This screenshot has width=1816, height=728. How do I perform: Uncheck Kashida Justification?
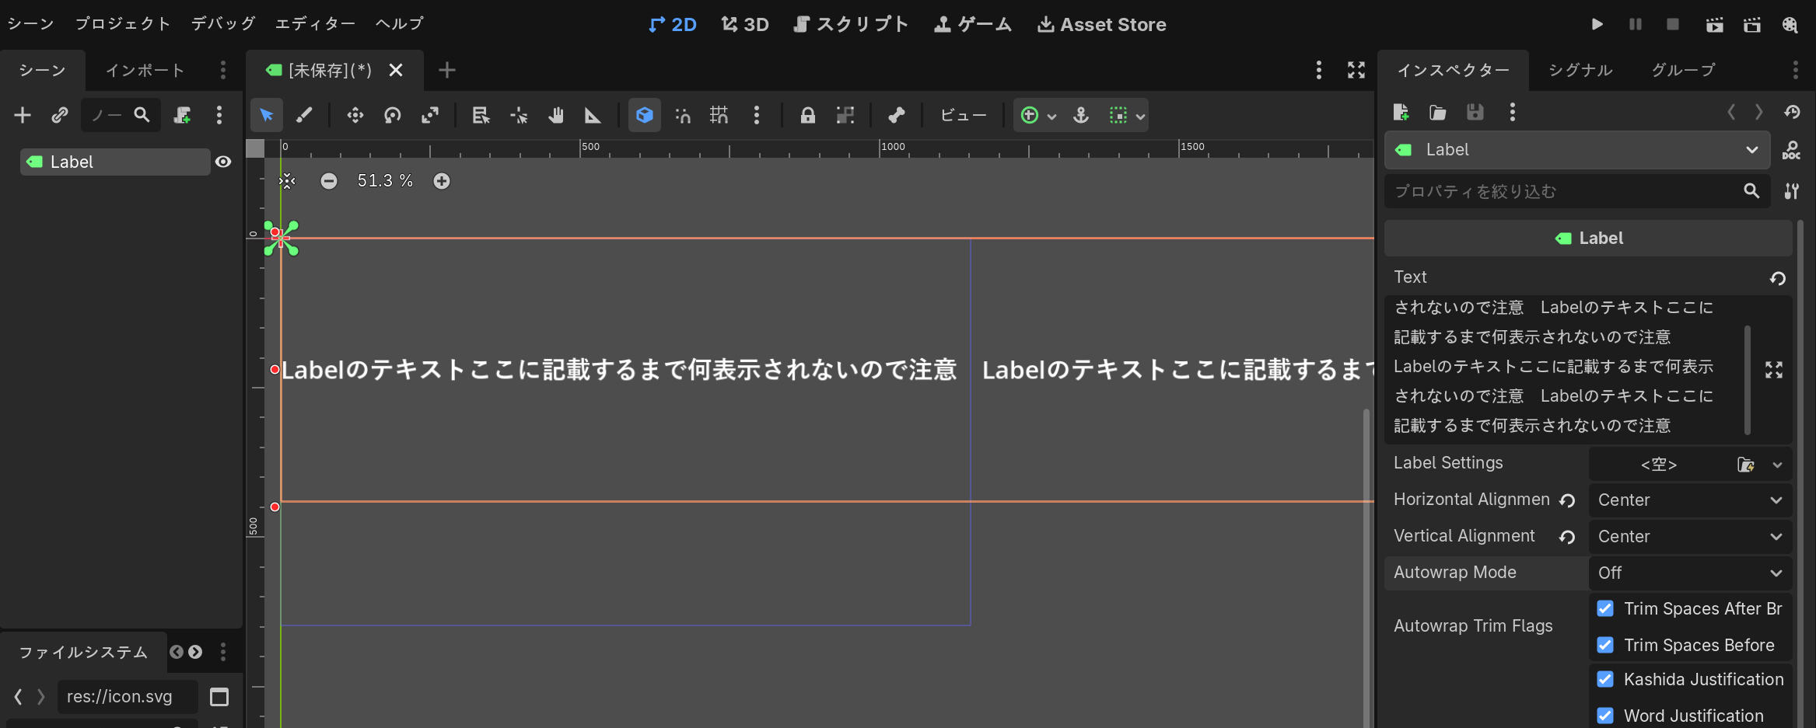pyautogui.click(x=1605, y=679)
